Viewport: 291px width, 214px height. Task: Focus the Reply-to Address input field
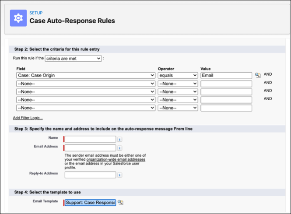tap(91, 175)
